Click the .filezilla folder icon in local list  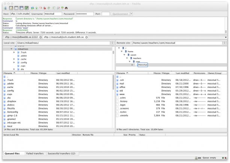(x=5, y=109)
